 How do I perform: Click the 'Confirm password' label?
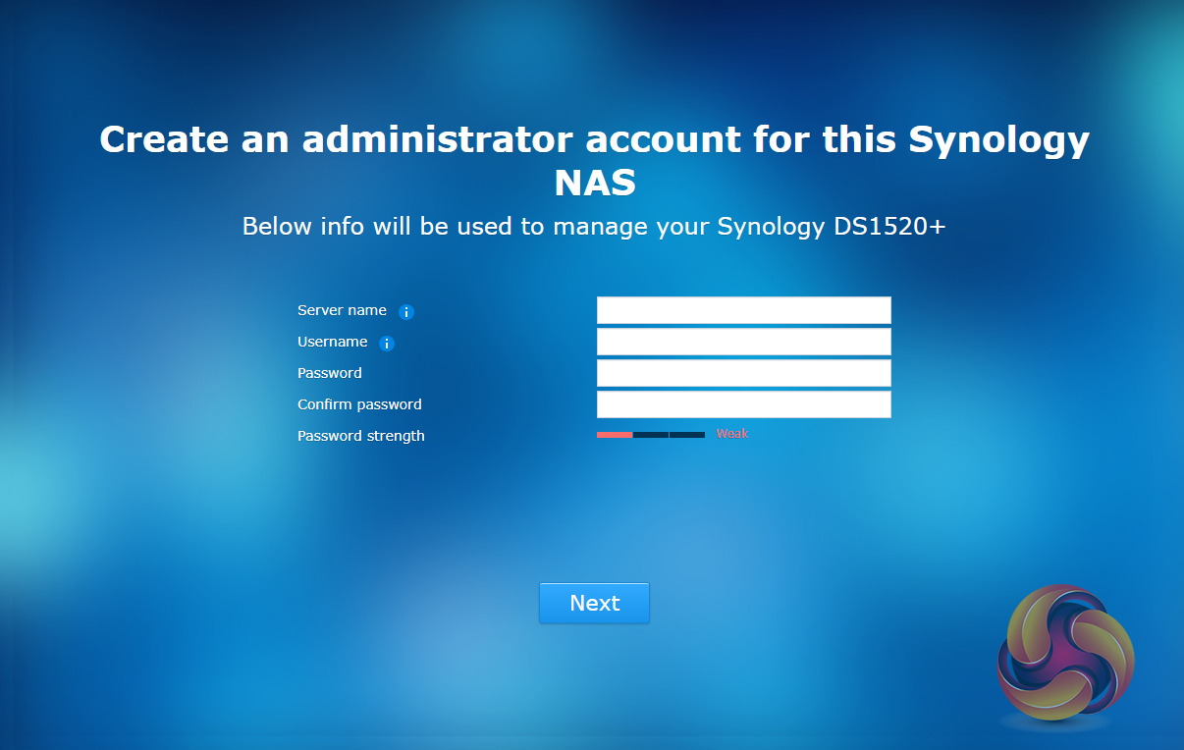[x=359, y=404]
